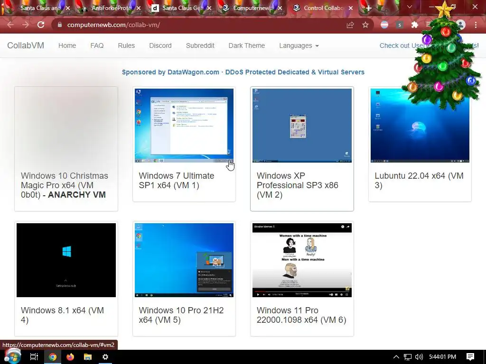Expand the Languages dropdown
The image size is (486, 364).
[299, 45]
